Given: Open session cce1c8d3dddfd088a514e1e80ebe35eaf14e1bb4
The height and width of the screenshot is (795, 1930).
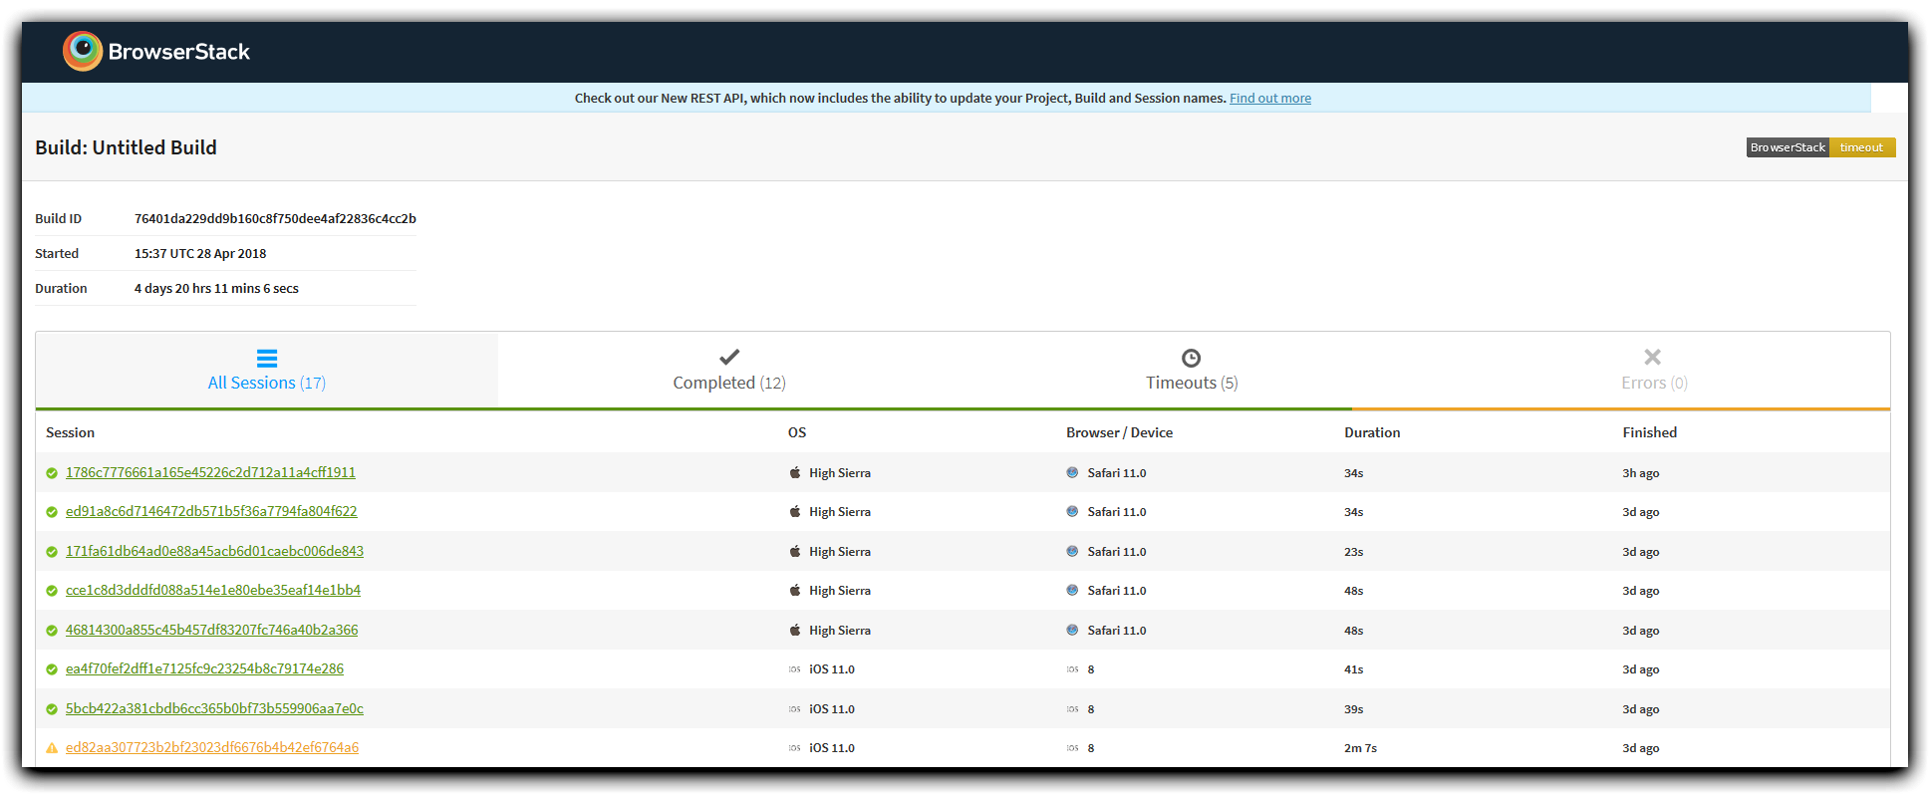Looking at the screenshot, I should point(213,590).
